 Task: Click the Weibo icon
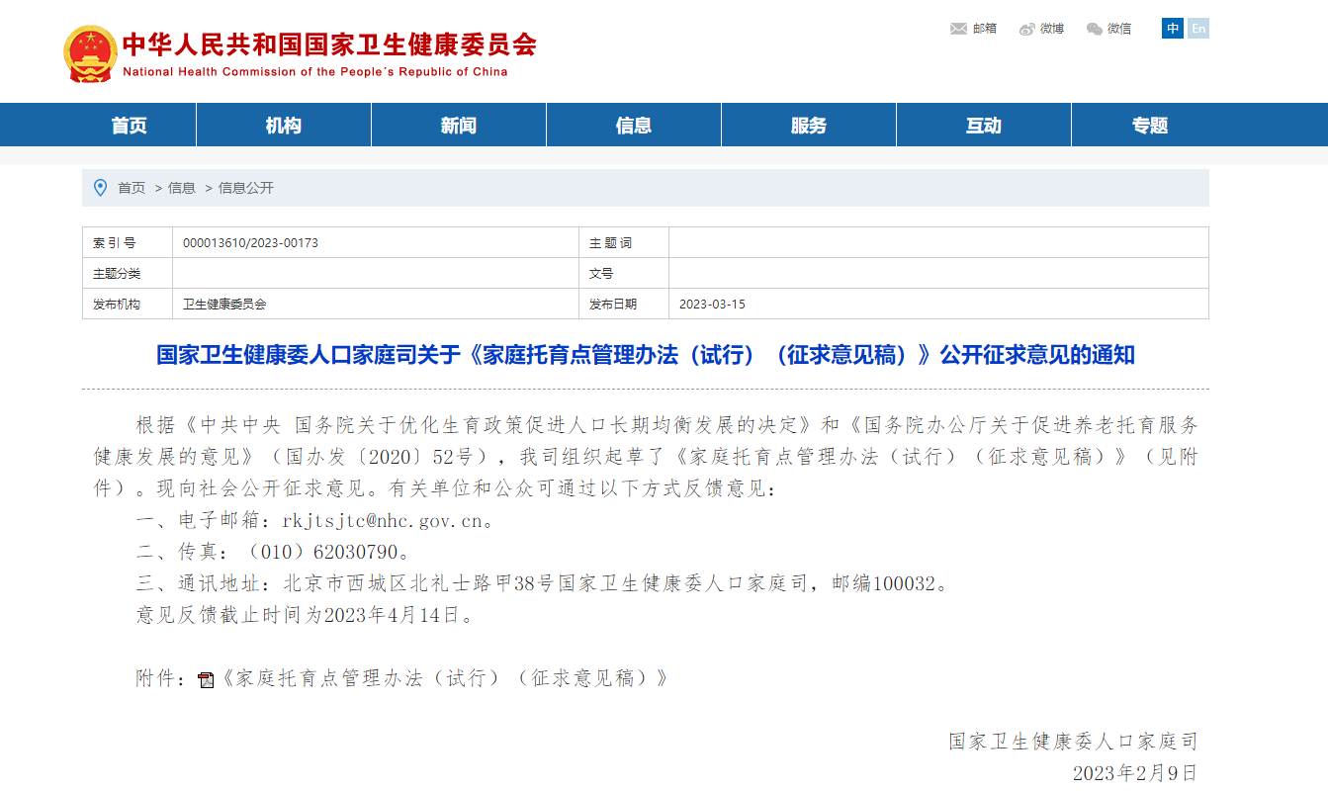click(x=1027, y=29)
